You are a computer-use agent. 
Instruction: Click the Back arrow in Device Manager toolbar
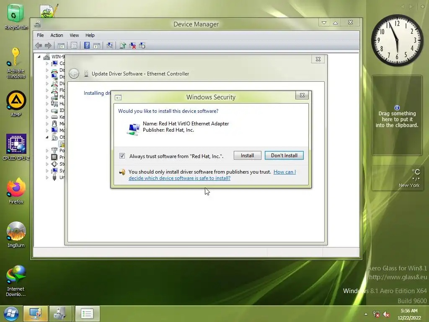click(x=39, y=45)
